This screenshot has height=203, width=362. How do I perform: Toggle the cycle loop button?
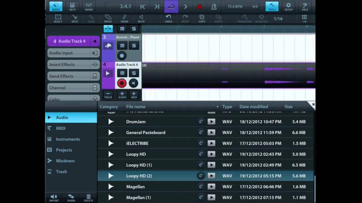coord(171,6)
